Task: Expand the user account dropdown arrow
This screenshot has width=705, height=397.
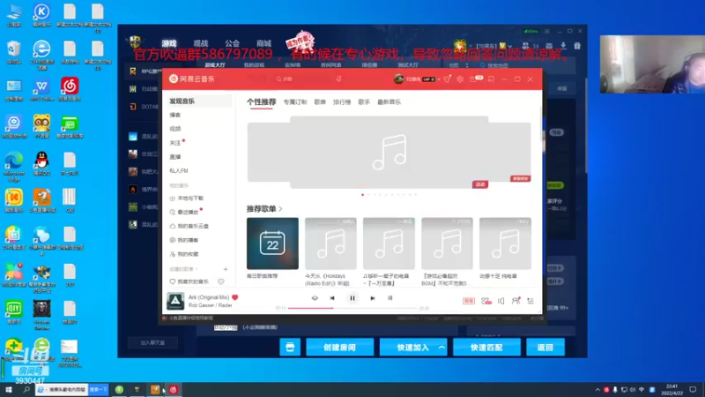Action: (439, 79)
